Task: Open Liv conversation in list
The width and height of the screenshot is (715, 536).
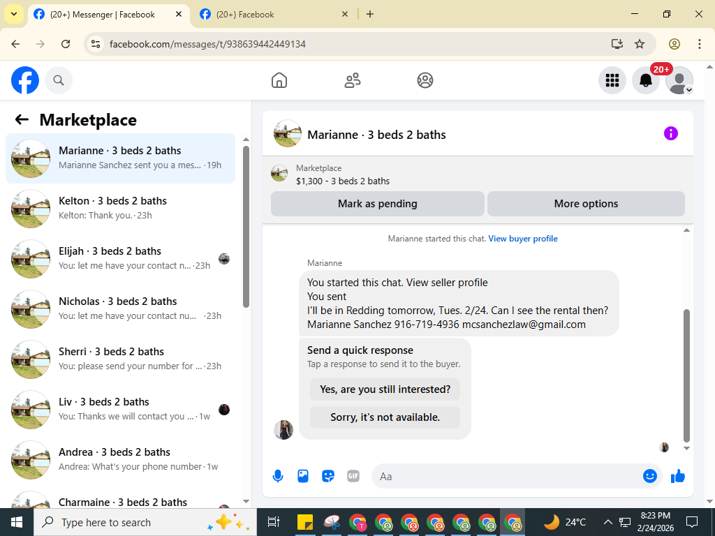Action: (120, 409)
